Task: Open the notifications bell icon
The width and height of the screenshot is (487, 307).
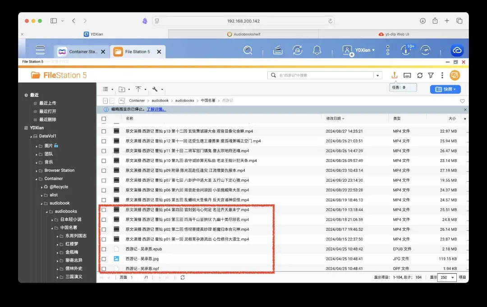Action: [317, 50]
